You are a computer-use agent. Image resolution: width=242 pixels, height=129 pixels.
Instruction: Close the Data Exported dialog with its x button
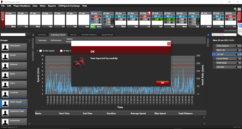pyautogui.click(x=169, y=44)
